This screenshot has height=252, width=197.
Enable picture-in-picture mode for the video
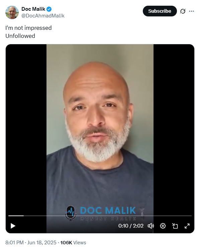(x=175, y=226)
